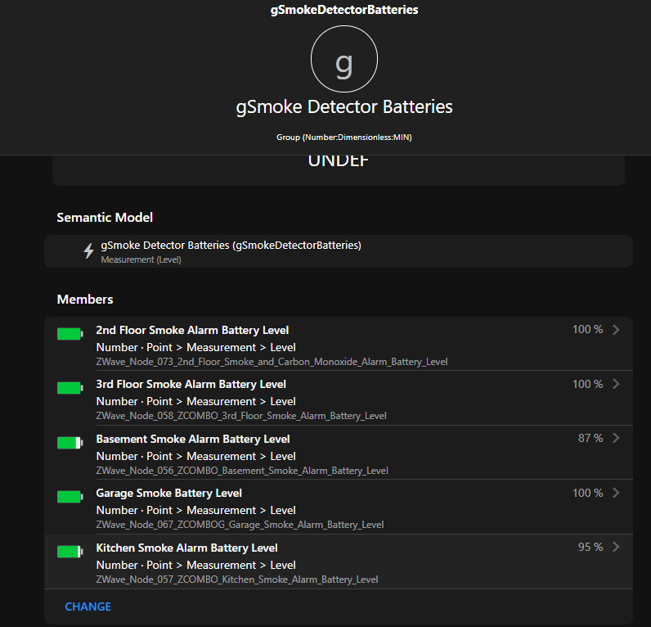The height and width of the screenshot is (627, 651).
Task: Click the Basement Smoke Alarm battery icon
Action: click(70, 443)
